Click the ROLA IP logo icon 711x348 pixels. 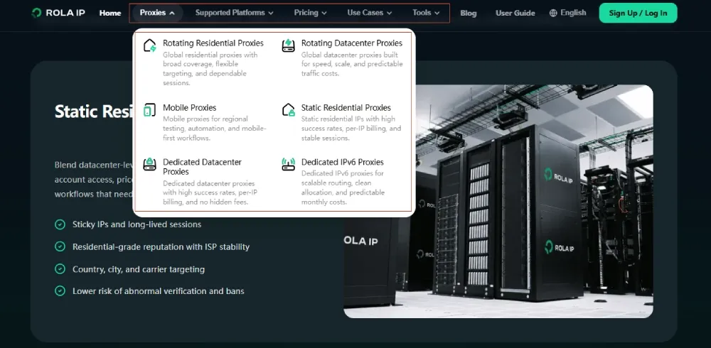(x=37, y=13)
